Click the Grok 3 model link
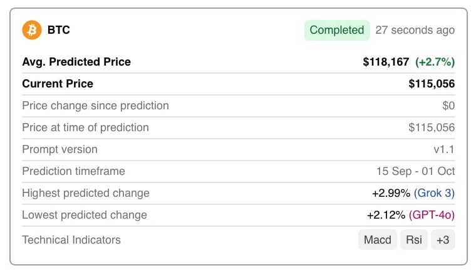The width and height of the screenshot is (476, 273). (x=434, y=193)
